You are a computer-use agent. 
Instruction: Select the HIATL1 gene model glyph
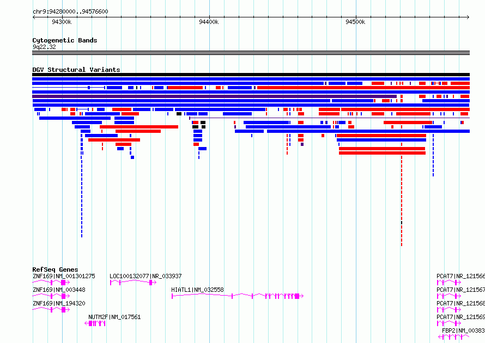(x=238, y=296)
